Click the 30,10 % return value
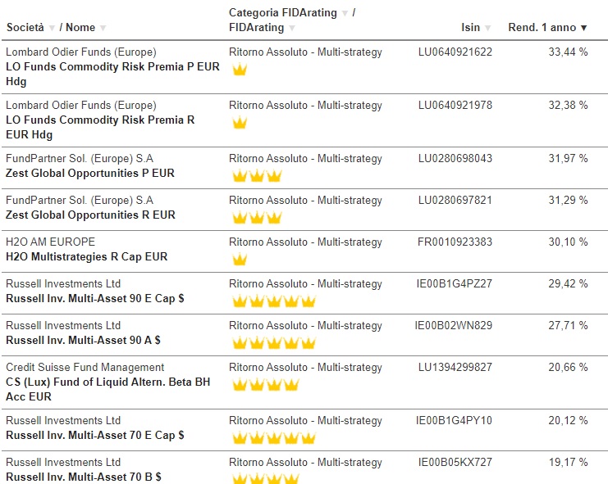The height and width of the screenshot is (484, 608). (x=568, y=242)
